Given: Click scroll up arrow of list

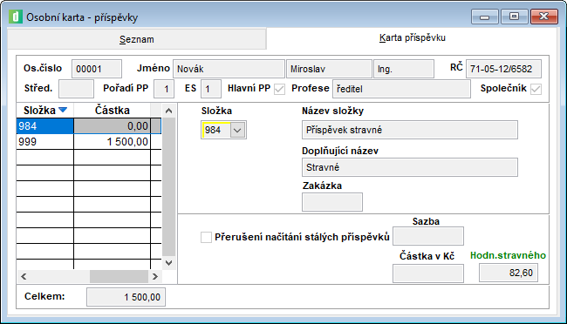Looking at the screenshot, I should (x=169, y=111).
